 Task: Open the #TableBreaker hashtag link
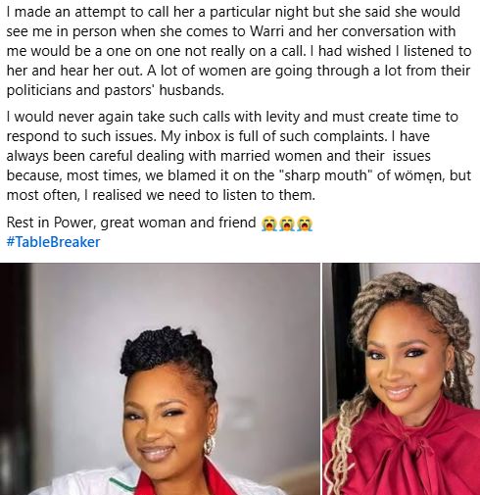click(x=53, y=242)
